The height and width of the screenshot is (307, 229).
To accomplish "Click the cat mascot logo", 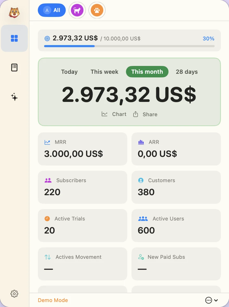I will tap(14, 13).
